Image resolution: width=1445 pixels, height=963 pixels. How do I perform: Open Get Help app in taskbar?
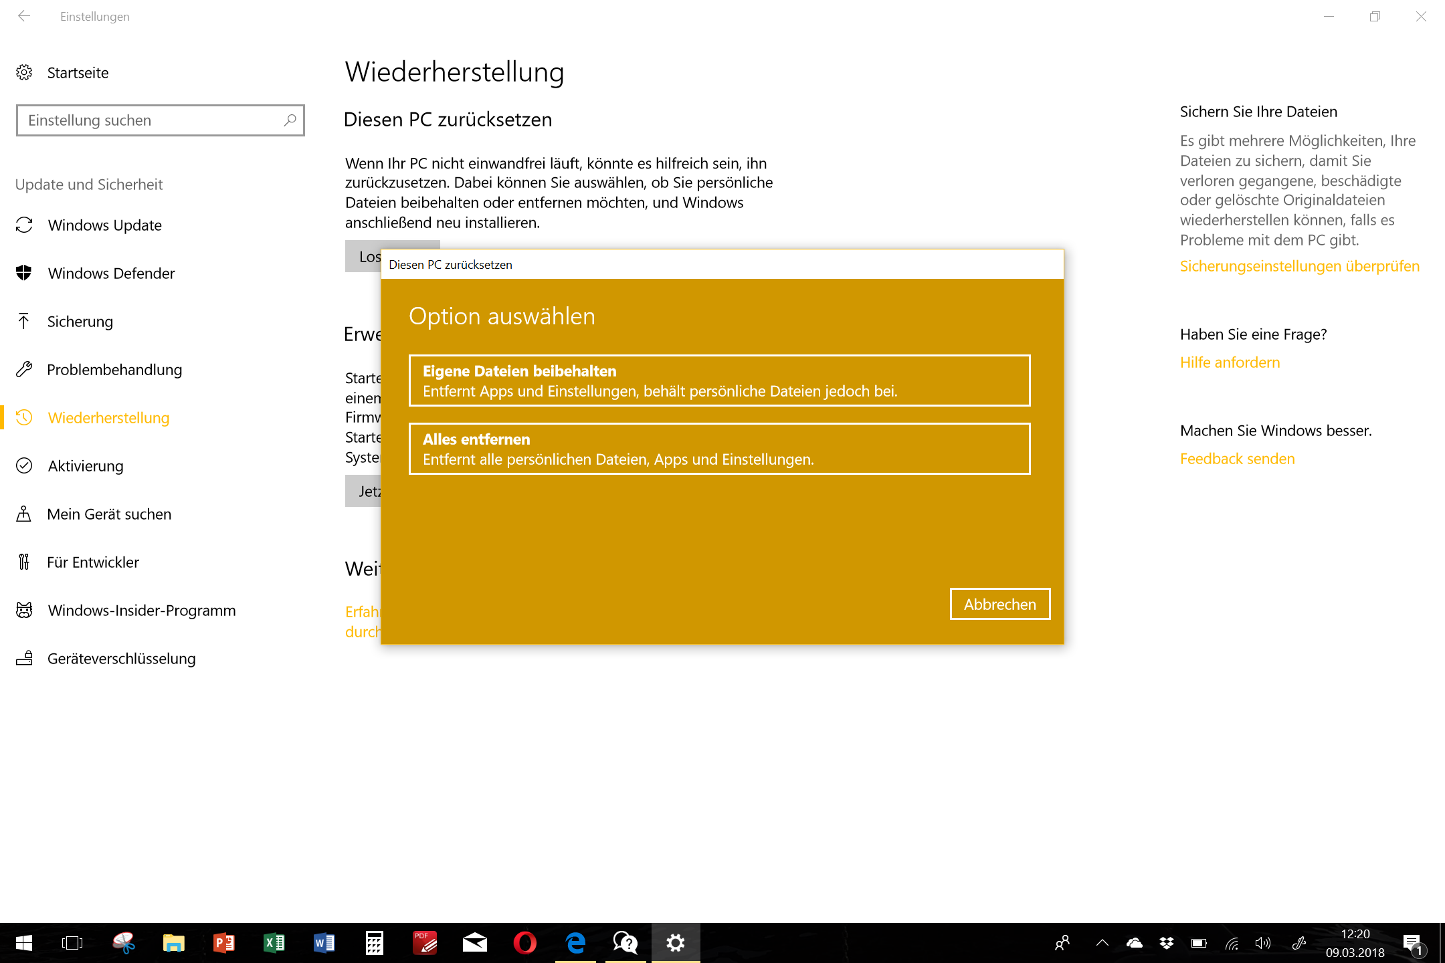click(x=625, y=943)
